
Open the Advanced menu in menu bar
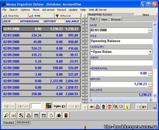48,10
